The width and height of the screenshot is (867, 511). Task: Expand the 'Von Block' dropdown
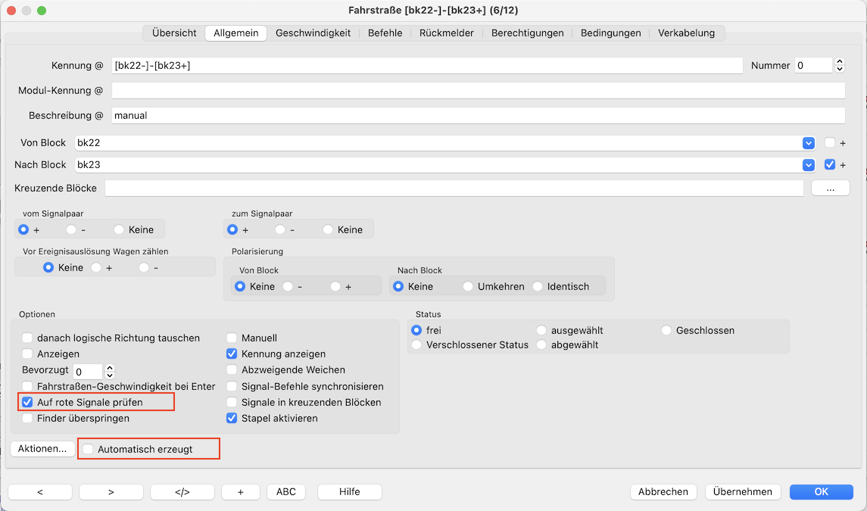(809, 143)
